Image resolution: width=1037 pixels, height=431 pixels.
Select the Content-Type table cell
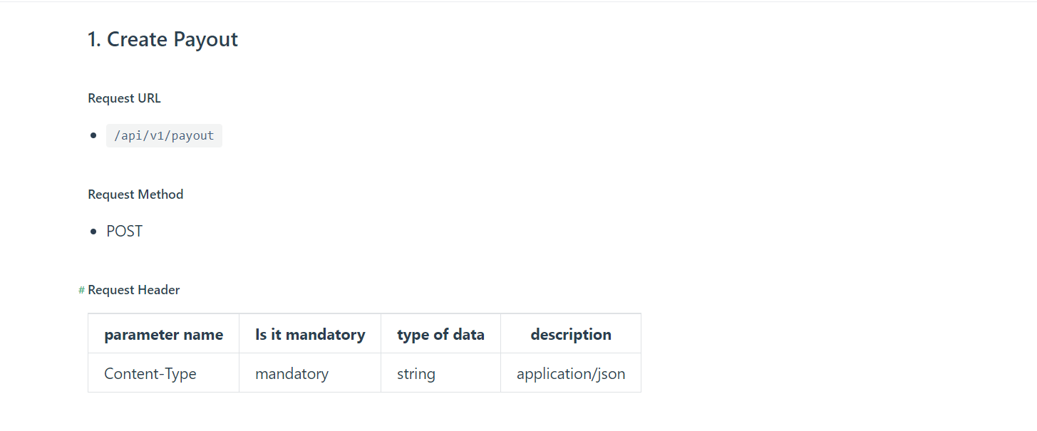point(150,373)
